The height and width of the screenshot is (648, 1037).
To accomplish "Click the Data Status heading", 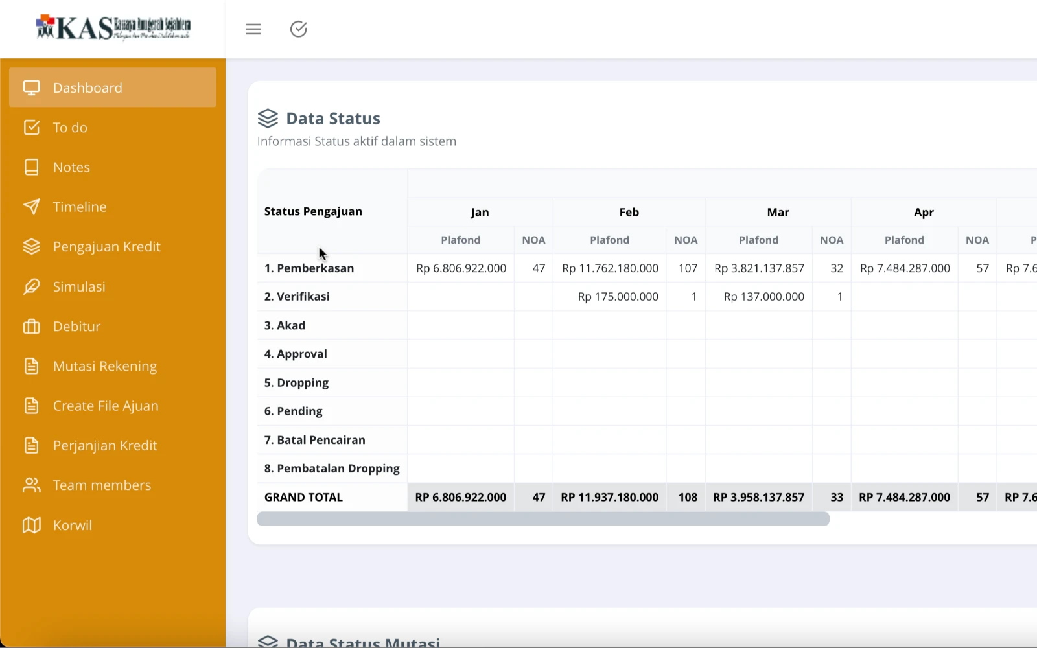I will (x=333, y=119).
